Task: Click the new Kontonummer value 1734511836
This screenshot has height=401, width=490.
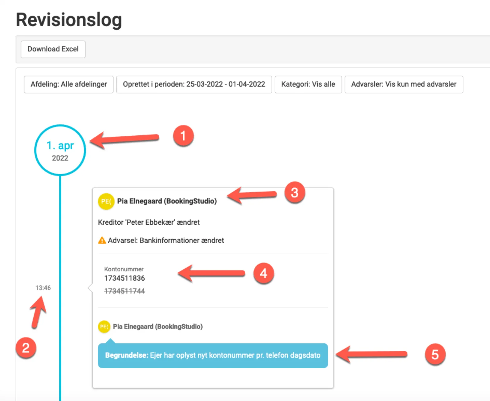Action: point(124,278)
